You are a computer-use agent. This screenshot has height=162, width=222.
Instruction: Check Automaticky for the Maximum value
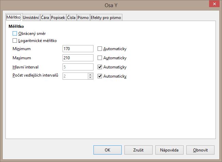coord(100,58)
